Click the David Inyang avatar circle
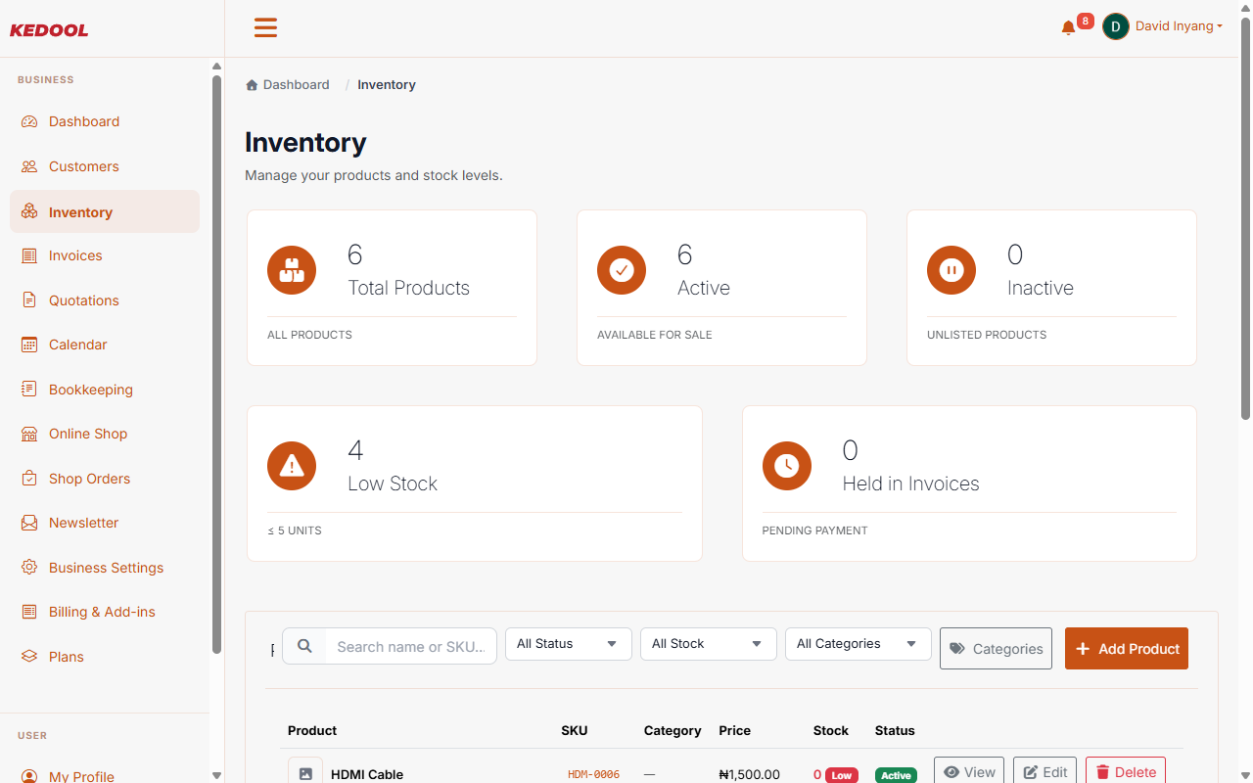This screenshot has width=1253, height=783. (1116, 26)
